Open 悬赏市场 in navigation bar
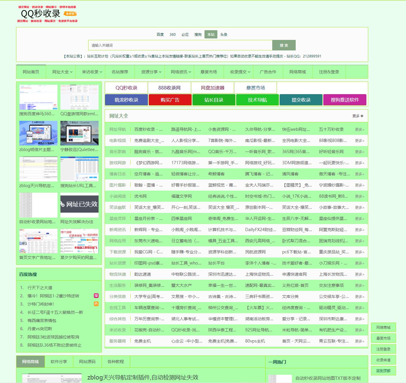This screenshot has height=383, width=406. tap(209, 72)
